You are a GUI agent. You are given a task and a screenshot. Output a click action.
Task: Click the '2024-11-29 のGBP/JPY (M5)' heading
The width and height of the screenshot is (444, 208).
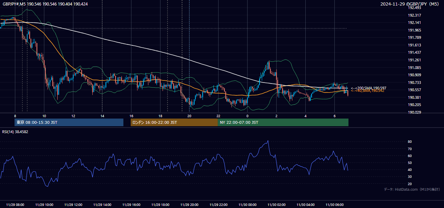click(x=410, y=4)
